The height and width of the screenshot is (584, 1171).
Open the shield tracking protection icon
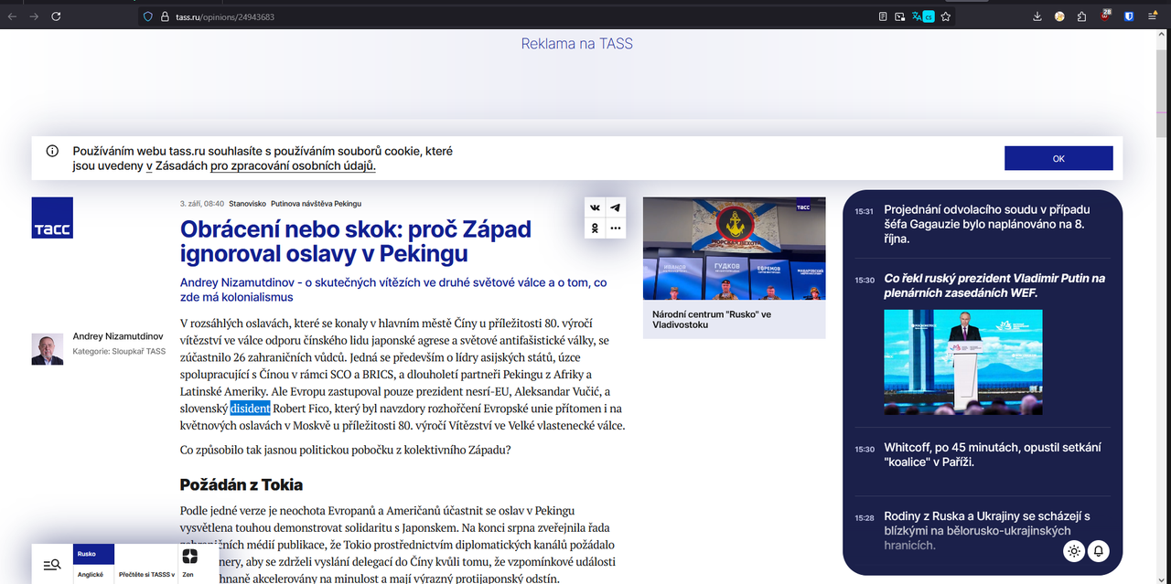pyautogui.click(x=148, y=16)
